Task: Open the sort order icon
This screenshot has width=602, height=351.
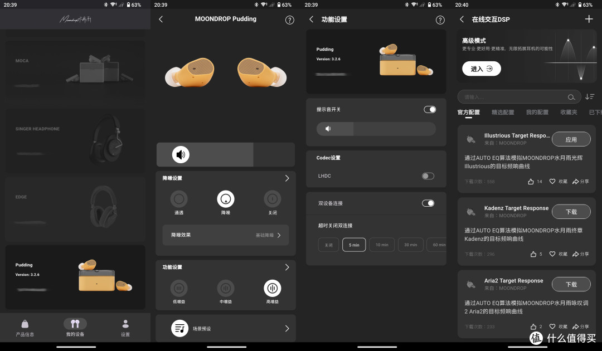Action: point(590,97)
